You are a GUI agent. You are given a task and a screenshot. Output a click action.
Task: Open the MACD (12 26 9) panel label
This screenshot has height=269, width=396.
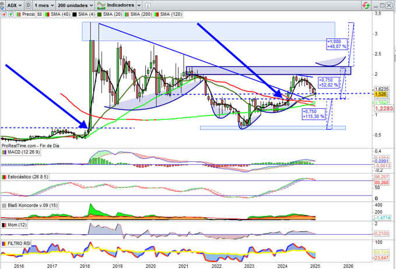coord(23,153)
